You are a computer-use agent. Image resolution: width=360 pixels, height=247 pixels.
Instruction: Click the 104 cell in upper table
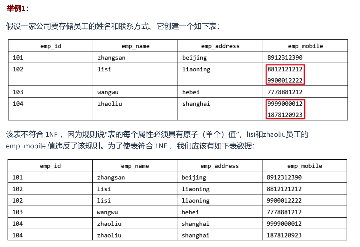pyautogui.click(x=18, y=104)
